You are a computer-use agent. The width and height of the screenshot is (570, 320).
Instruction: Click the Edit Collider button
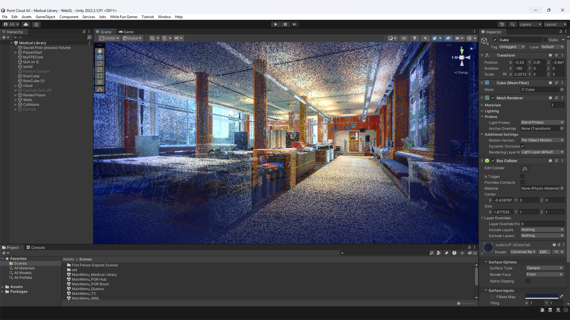coord(525,169)
